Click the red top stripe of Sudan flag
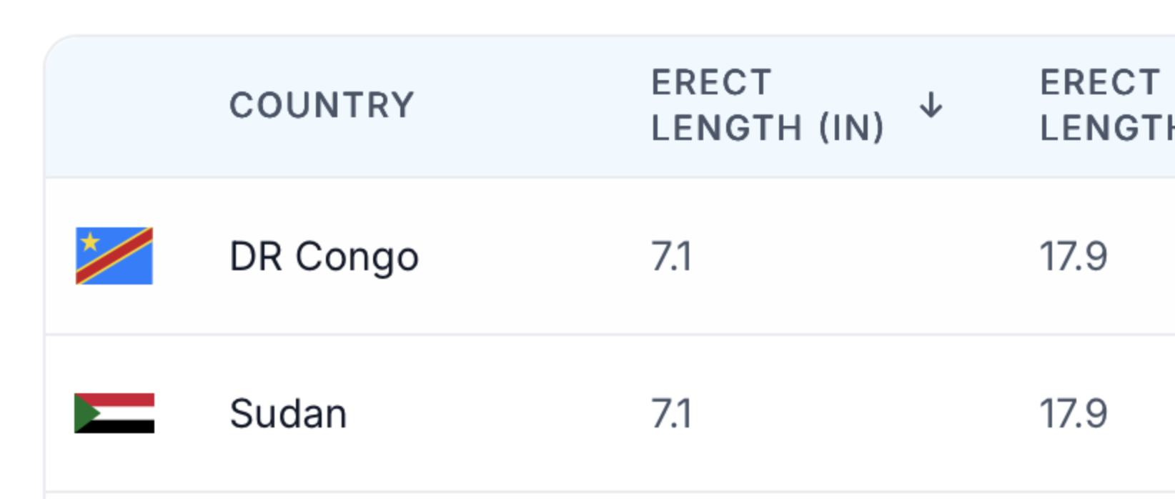This screenshot has height=499, width=1175. point(122,399)
